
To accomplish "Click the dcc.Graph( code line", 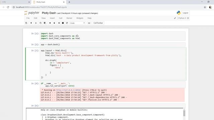I will pyautogui.click(x=51, y=60).
